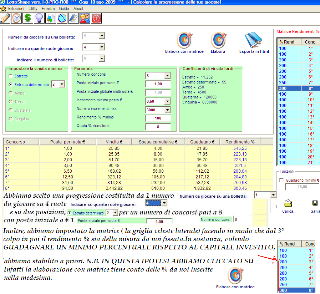Open the position dropdown in Impostare la vincita minima
Image resolution: width=320 pixels, height=294 pixels.
pos(62,84)
